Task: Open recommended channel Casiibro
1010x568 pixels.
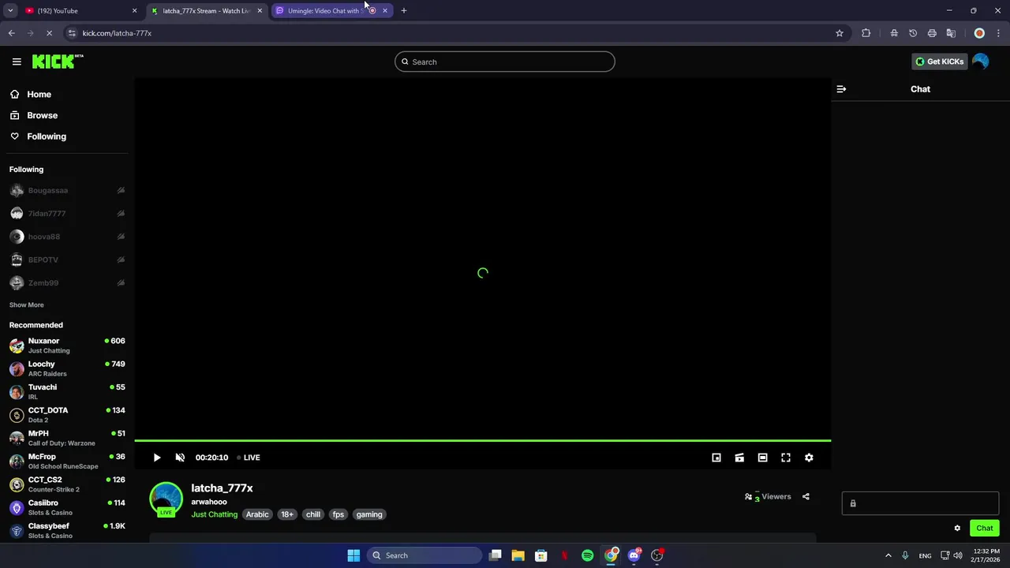Action: (x=67, y=507)
